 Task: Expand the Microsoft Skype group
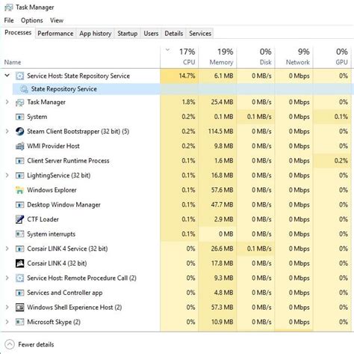[7, 322]
